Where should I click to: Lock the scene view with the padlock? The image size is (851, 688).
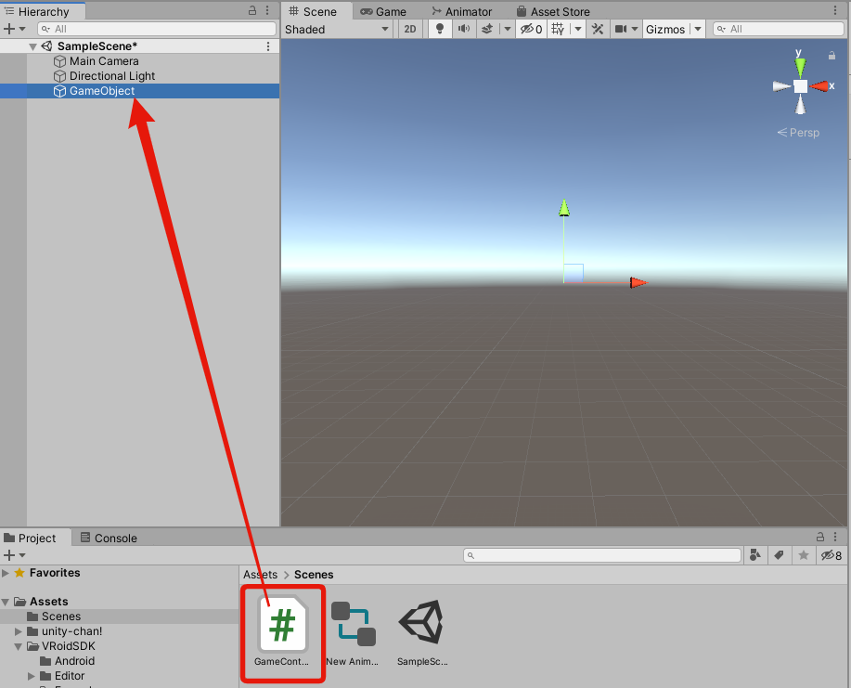tap(831, 55)
